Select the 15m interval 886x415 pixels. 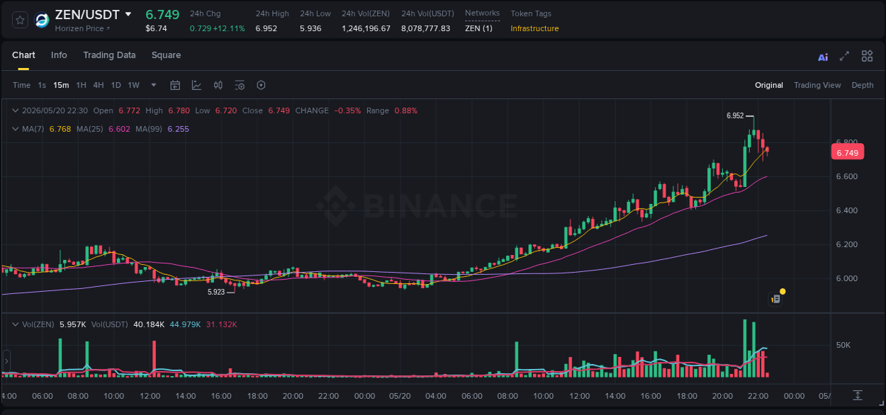pos(61,85)
